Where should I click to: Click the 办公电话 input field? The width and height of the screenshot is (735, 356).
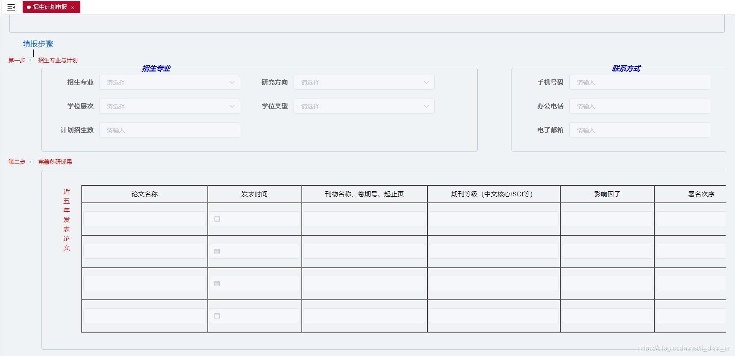click(640, 106)
